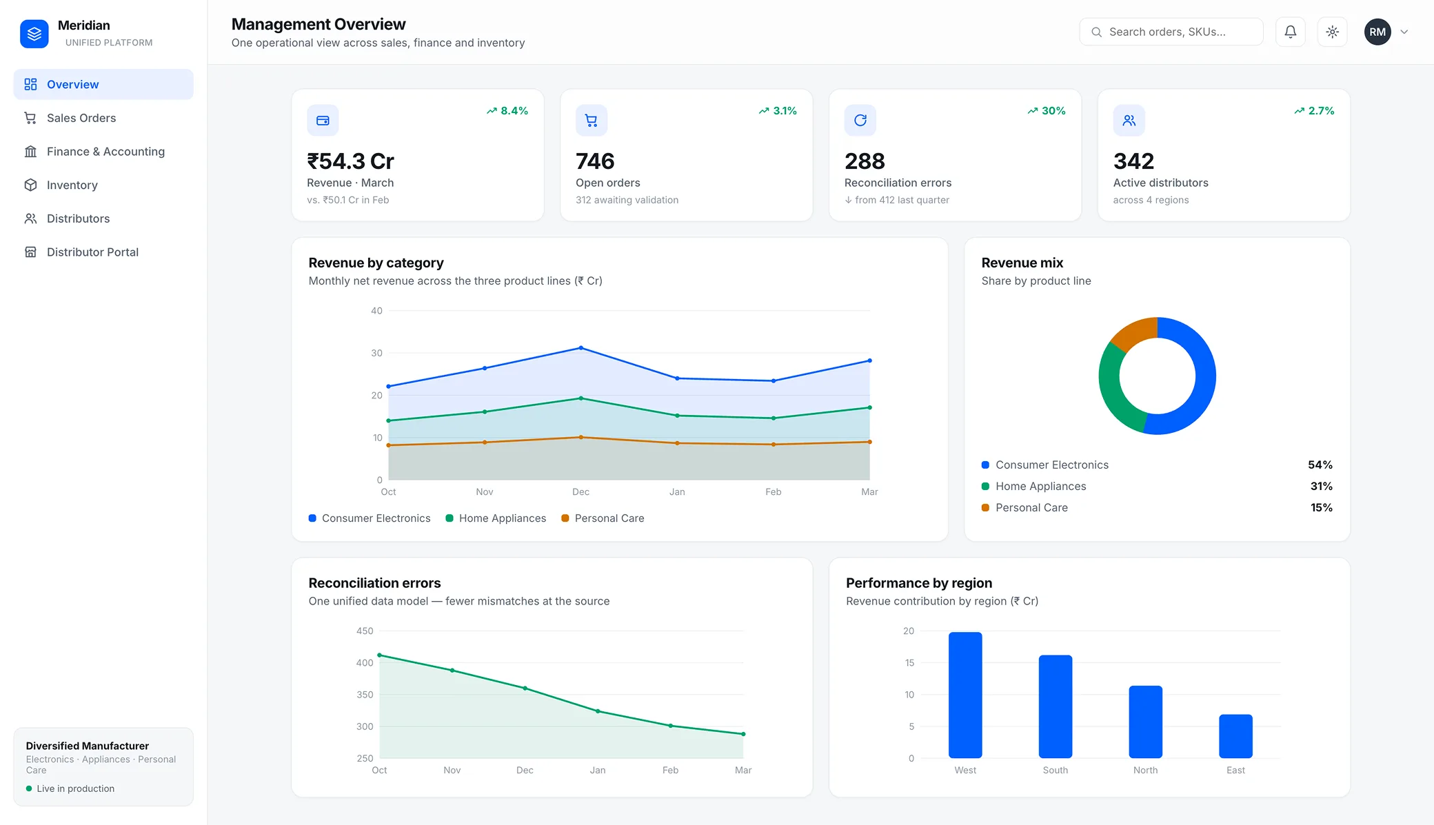Toggle the light/dark theme sun icon
This screenshot has width=1434, height=825.
tap(1333, 32)
